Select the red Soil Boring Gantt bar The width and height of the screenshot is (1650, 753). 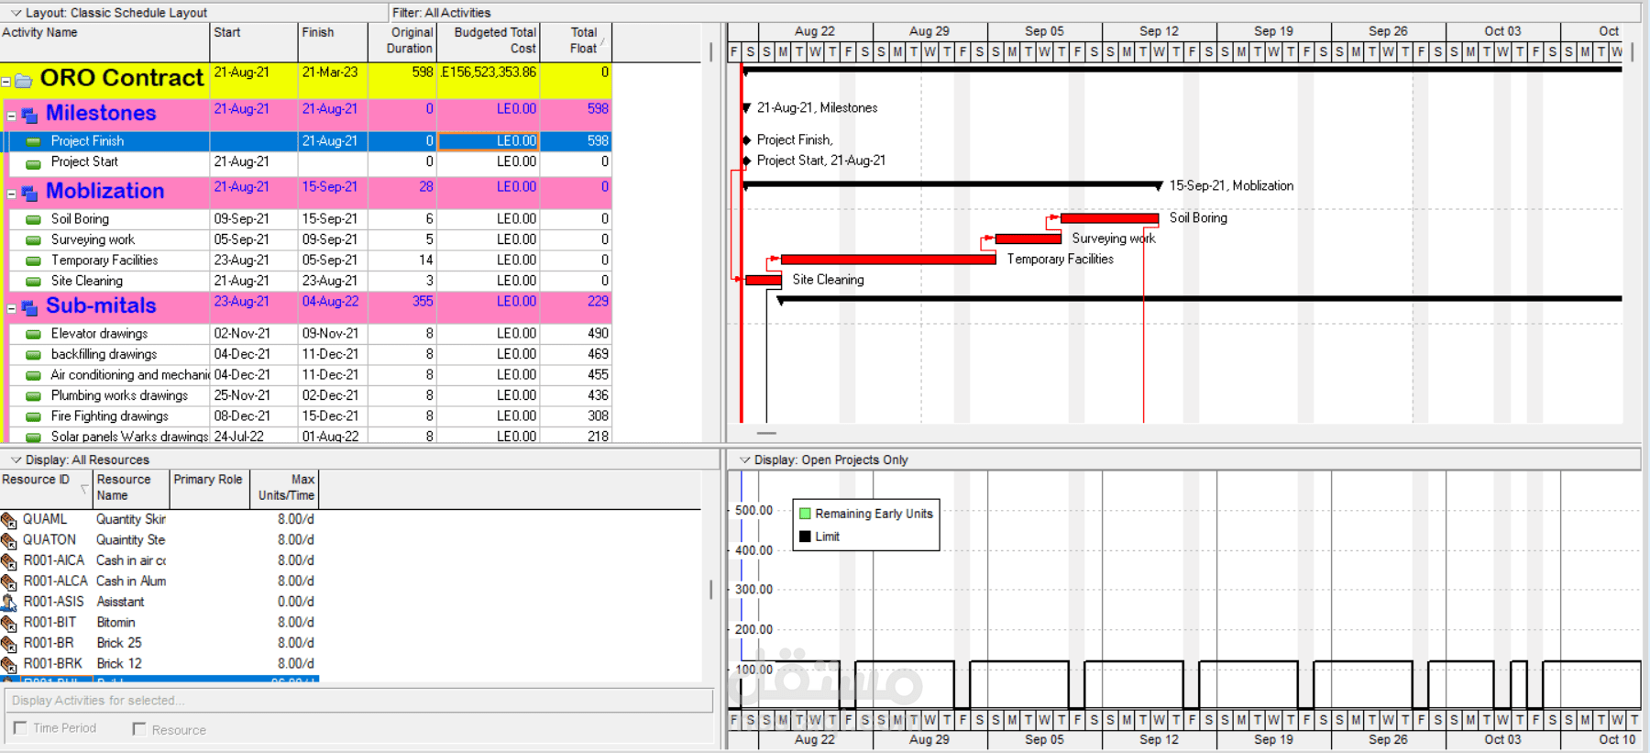[1109, 218]
